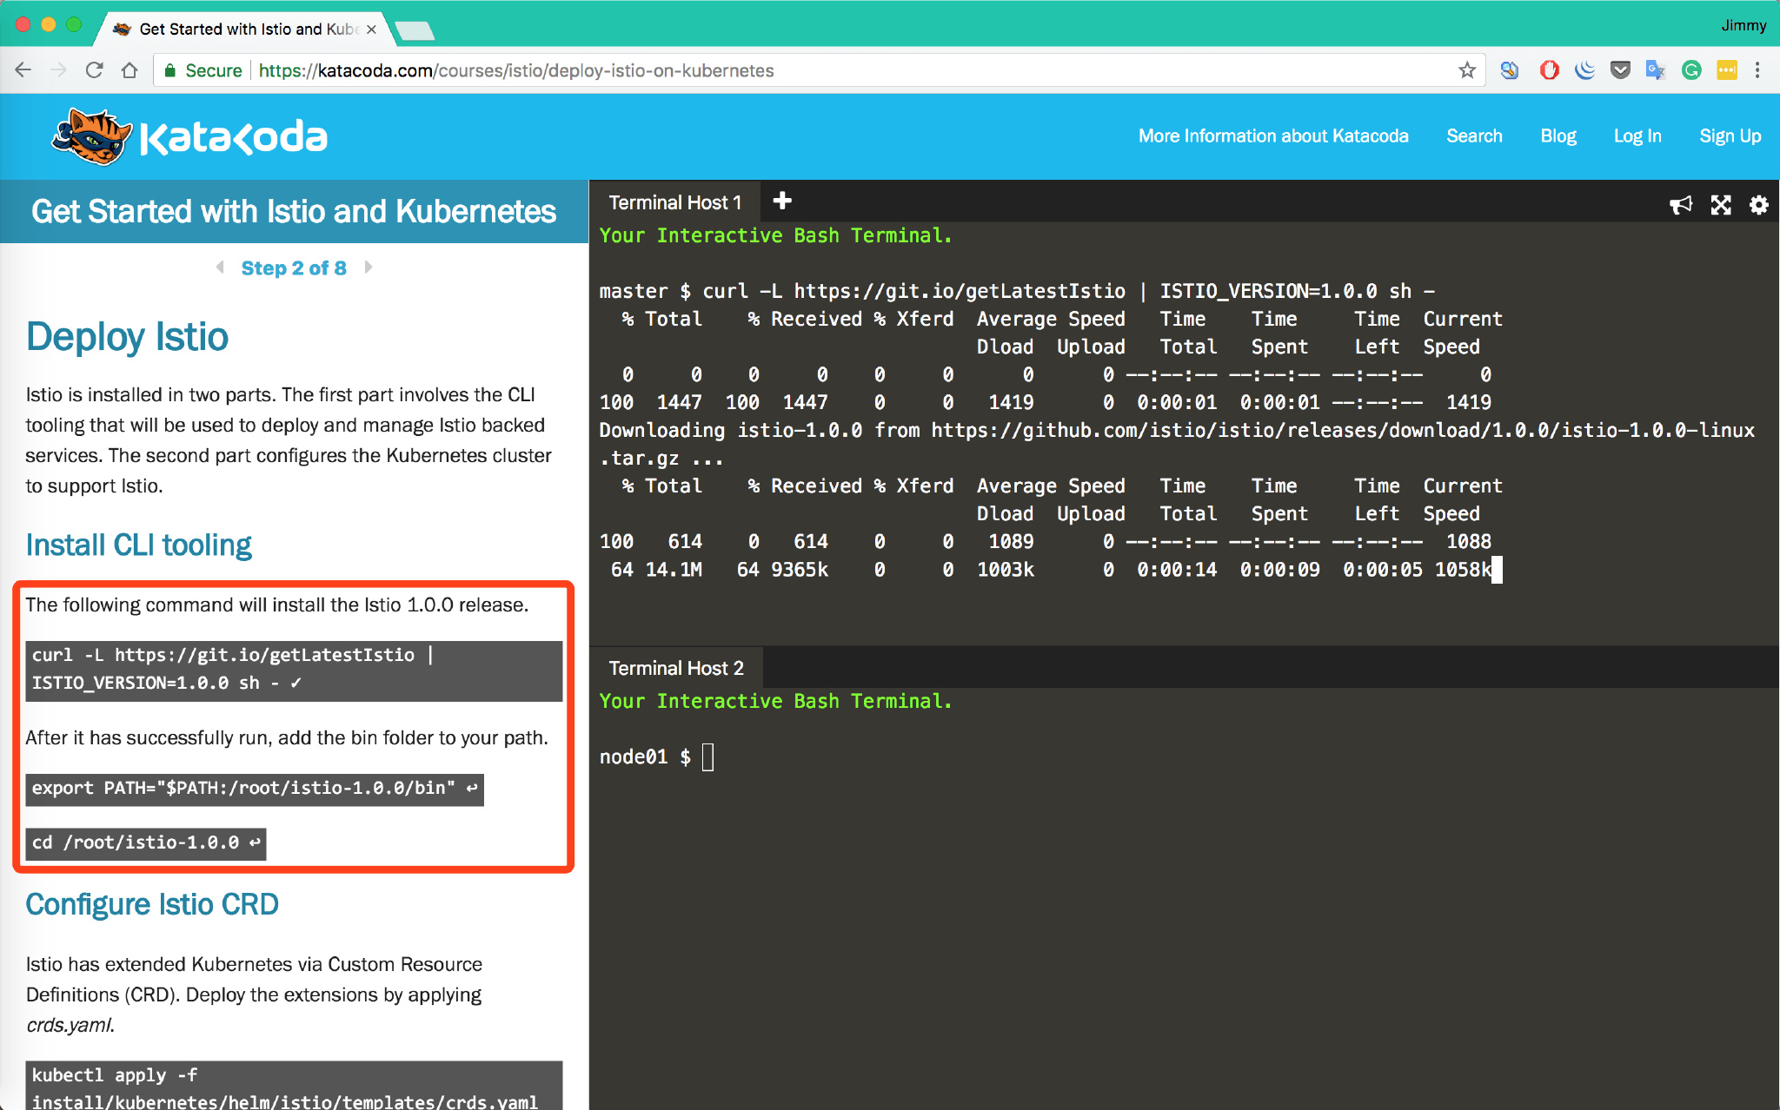Viewport: 1780px width, 1110px height.
Task: Execute the cd /root/istio-1.0.0 command
Action: [145, 842]
